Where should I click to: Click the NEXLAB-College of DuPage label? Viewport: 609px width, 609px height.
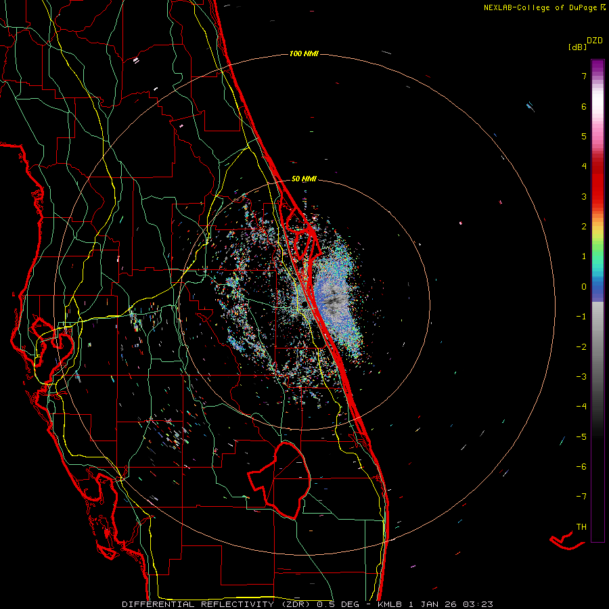click(544, 7)
